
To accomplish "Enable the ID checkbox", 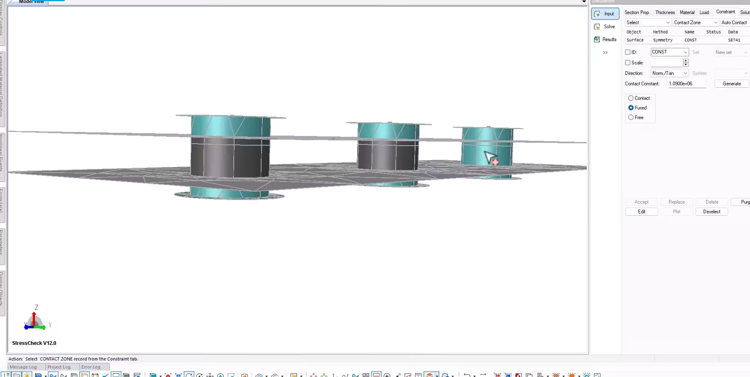I will pyautogui.click(x=627, y=52).
